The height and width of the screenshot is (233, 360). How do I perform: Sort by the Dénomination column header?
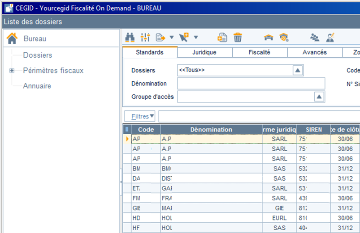point(211,130)
